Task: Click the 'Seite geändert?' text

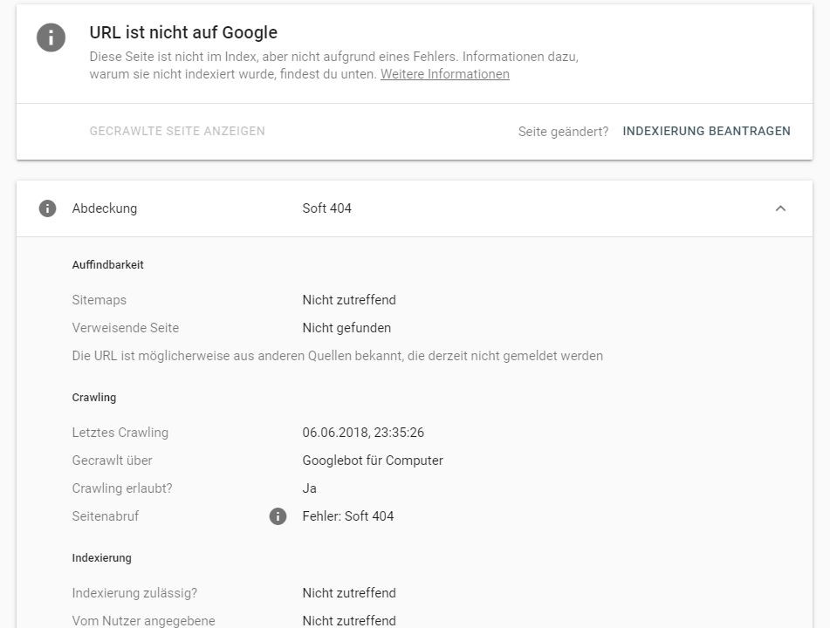Action: [x=563, y=132]
